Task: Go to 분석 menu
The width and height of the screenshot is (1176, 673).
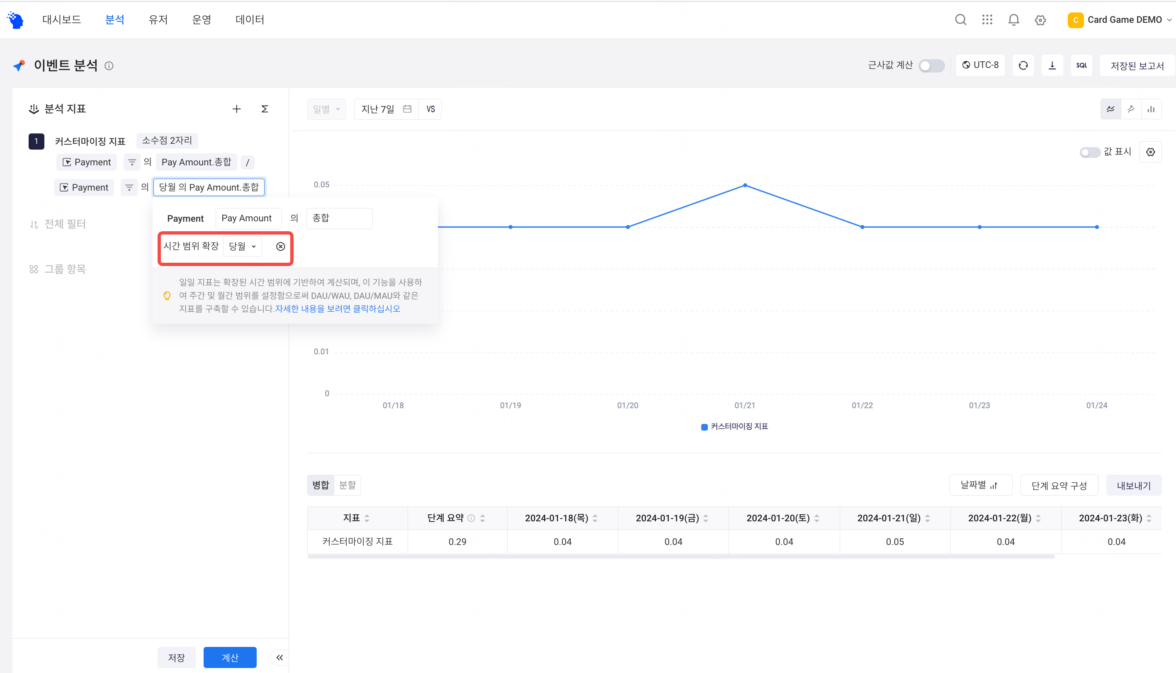Action: point(115,19)
